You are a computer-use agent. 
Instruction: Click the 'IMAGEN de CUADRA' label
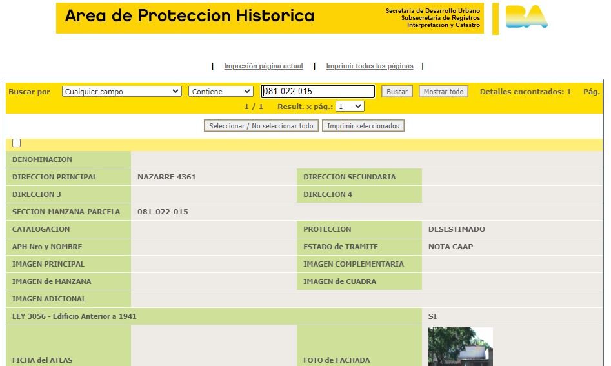[340, 281]
